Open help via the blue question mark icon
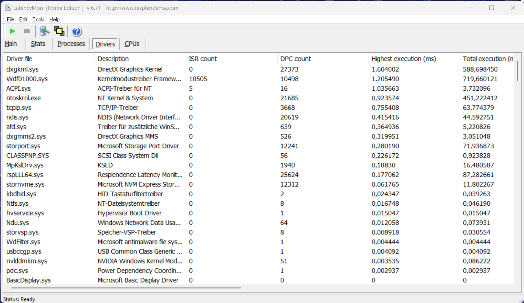This screenshot has height=303, width=524. click(76, 31)
